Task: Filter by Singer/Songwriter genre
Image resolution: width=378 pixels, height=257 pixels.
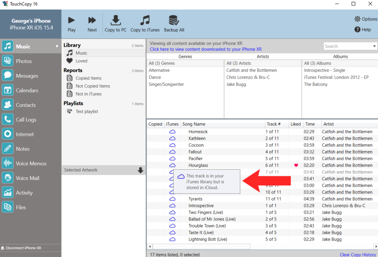Action: tap(166, 84)
